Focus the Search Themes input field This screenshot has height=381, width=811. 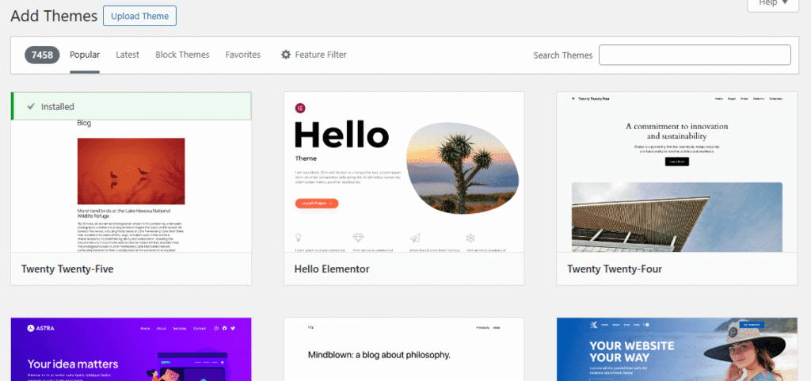coord(695,55)
